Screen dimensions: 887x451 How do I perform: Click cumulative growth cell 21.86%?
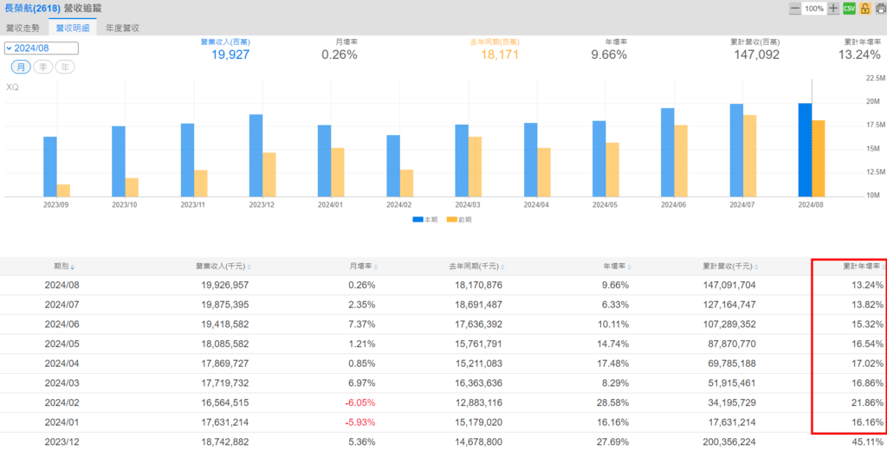(867, 403)
